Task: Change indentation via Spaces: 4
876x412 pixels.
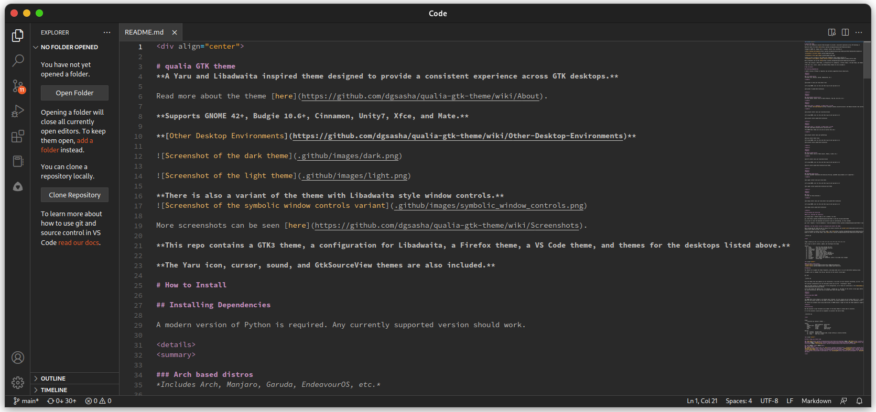Action: 739,401
